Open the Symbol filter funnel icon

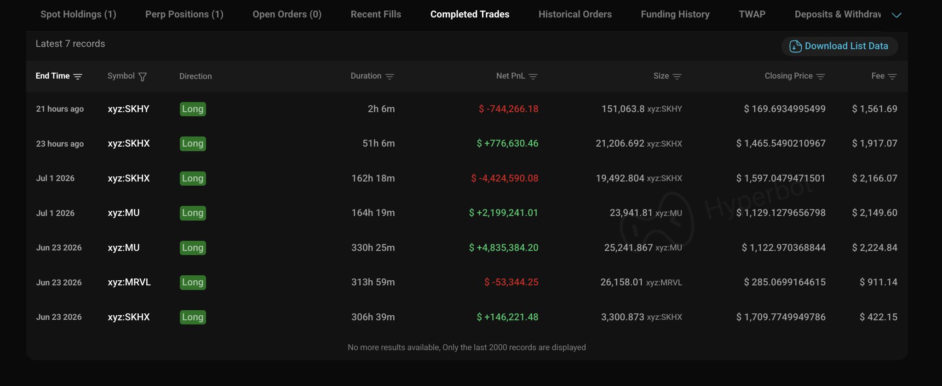[143, 77]
